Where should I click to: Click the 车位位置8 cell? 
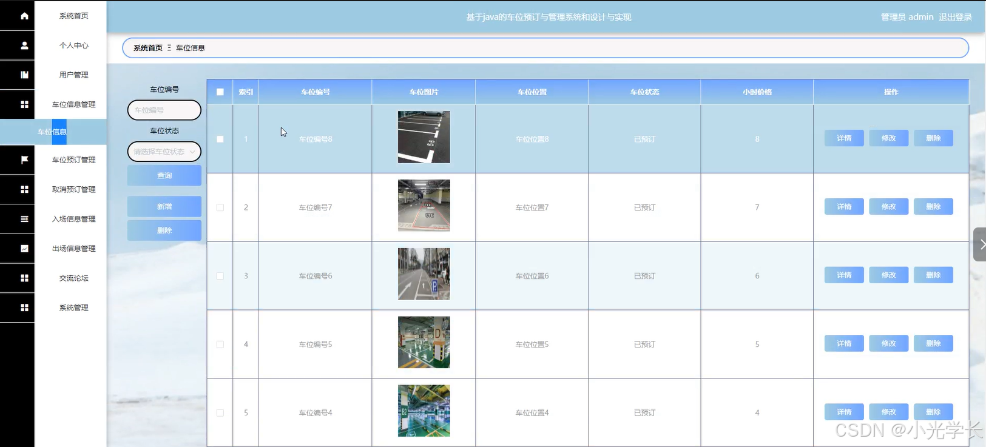(532, 139)
